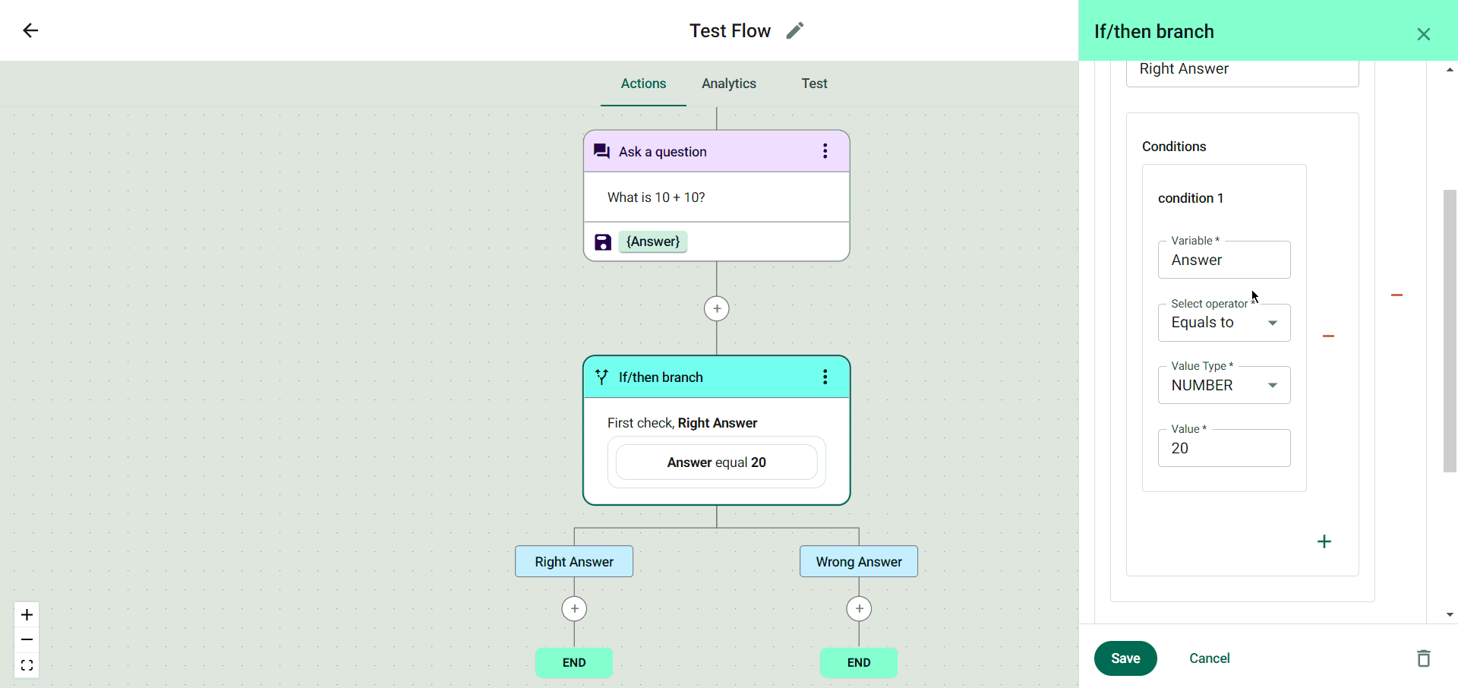Click the back arrow icon
1458x688 pixels.
tap(30, 30)
